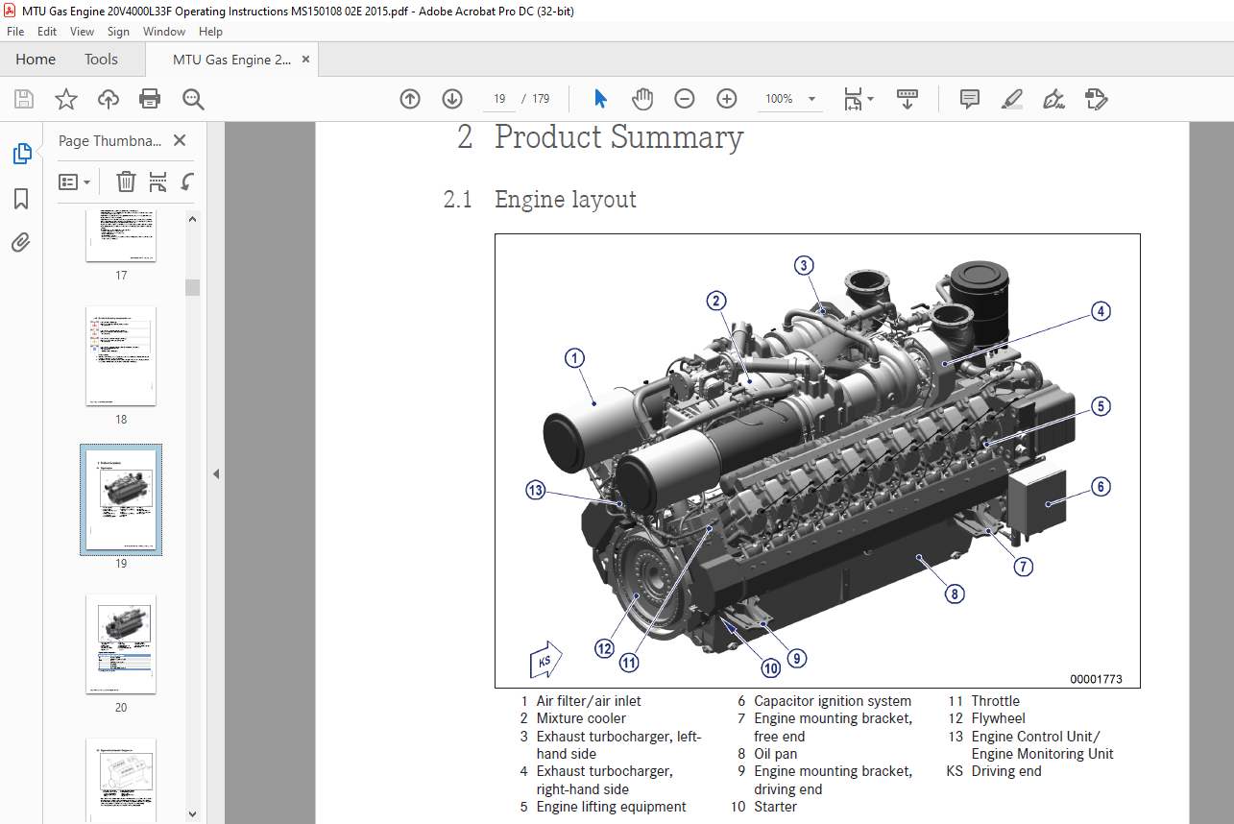Expand the page display options arrow

click(x=870, y=99)
